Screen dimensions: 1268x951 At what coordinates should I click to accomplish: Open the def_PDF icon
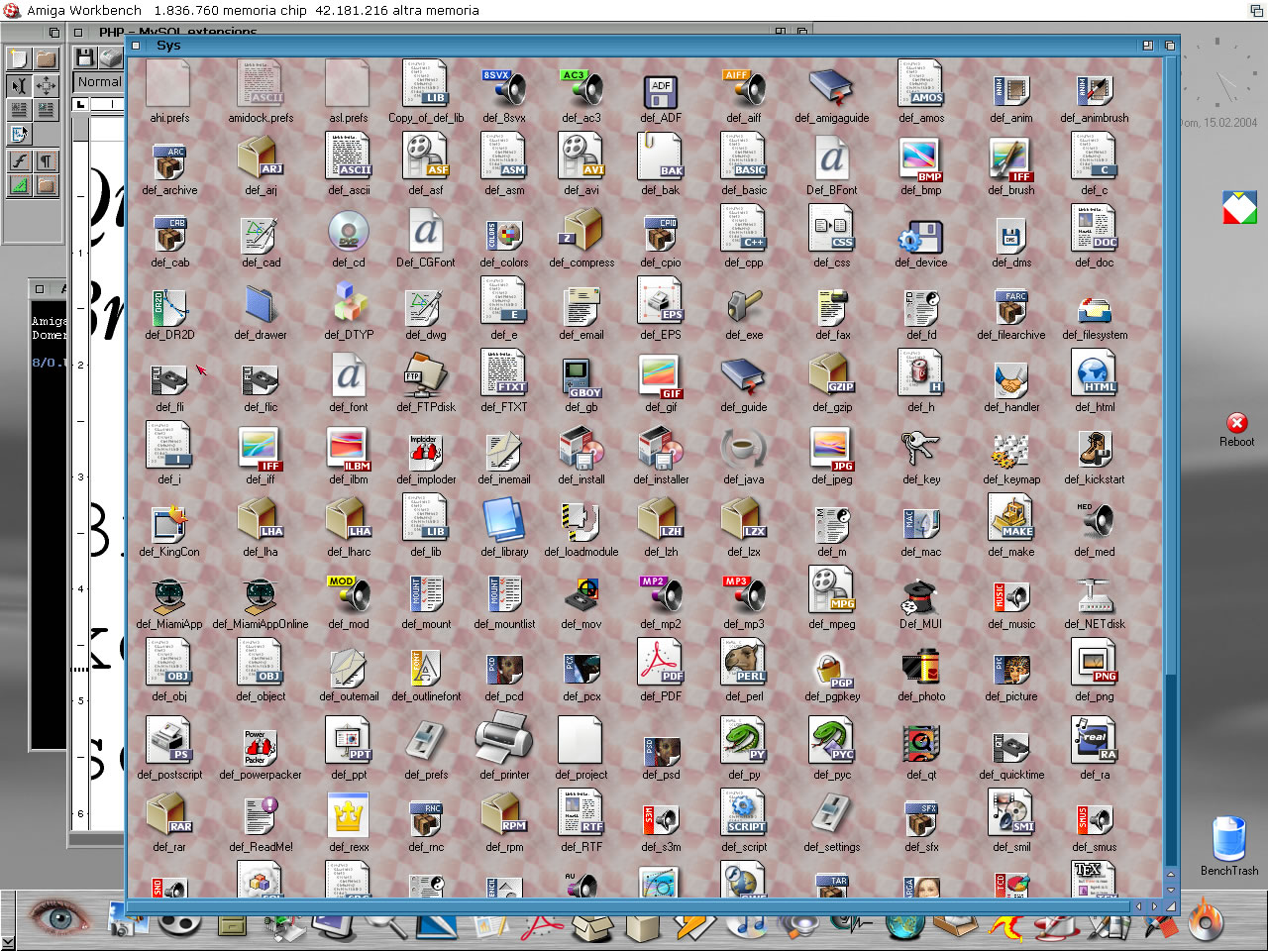[660, 663]
